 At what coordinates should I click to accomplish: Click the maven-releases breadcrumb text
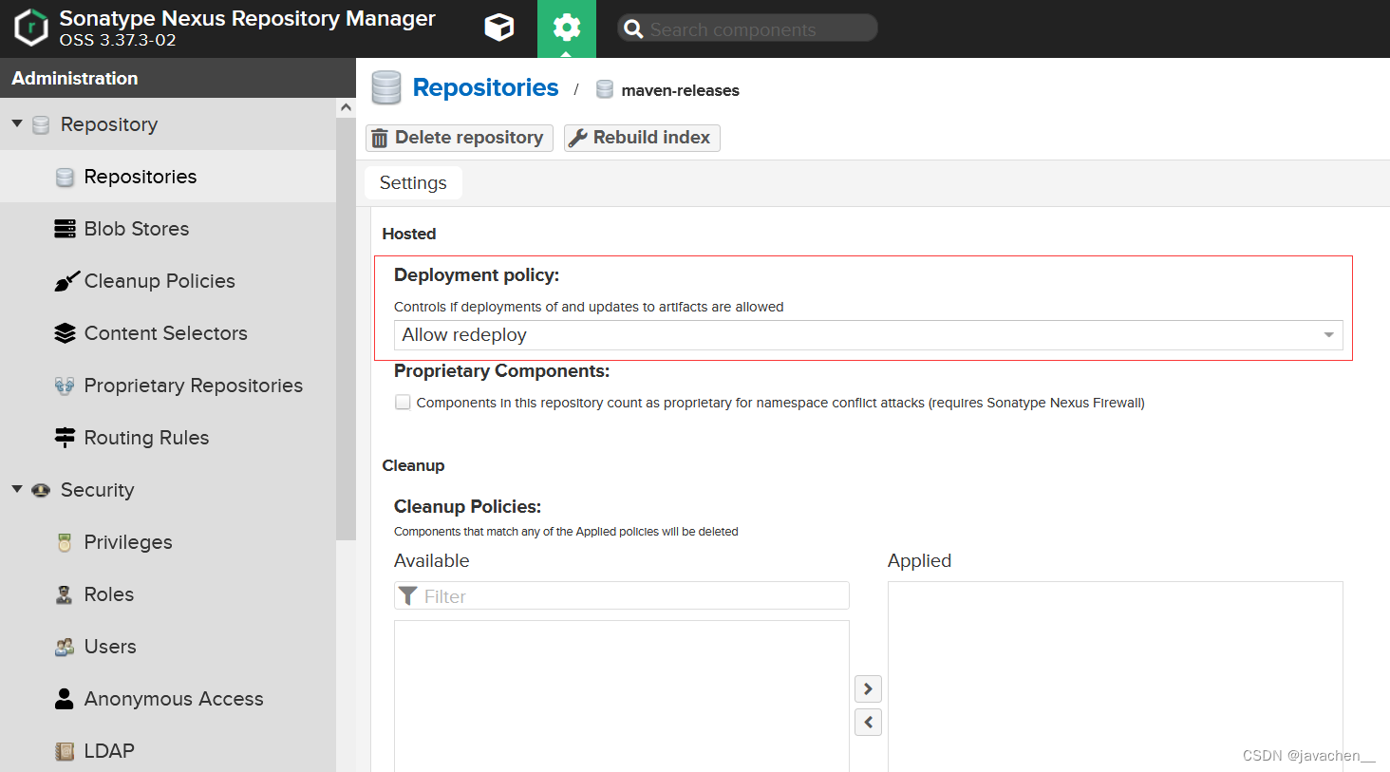tap(680, 90)
